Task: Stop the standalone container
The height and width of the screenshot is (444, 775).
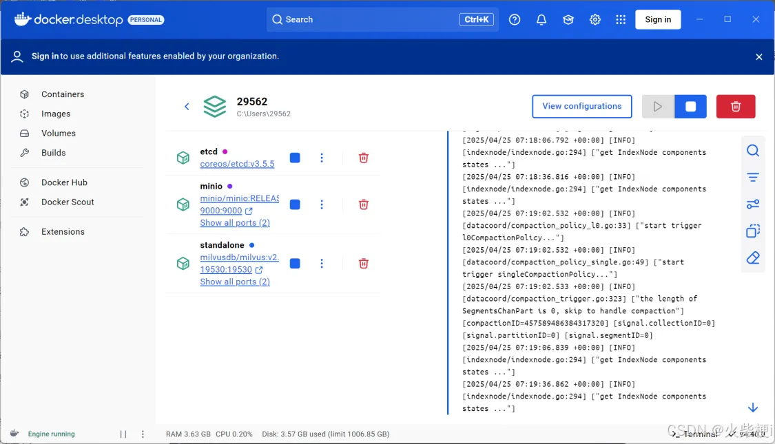Action: (295, 263)
